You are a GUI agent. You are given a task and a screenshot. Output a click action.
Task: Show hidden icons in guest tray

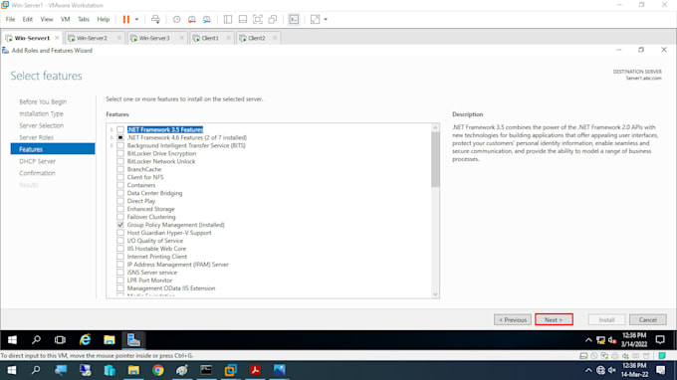click(588, 340)
